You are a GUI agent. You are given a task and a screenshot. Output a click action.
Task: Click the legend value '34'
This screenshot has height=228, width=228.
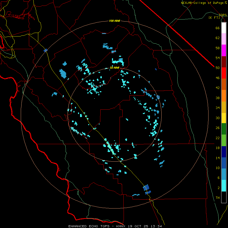(218, 108)
